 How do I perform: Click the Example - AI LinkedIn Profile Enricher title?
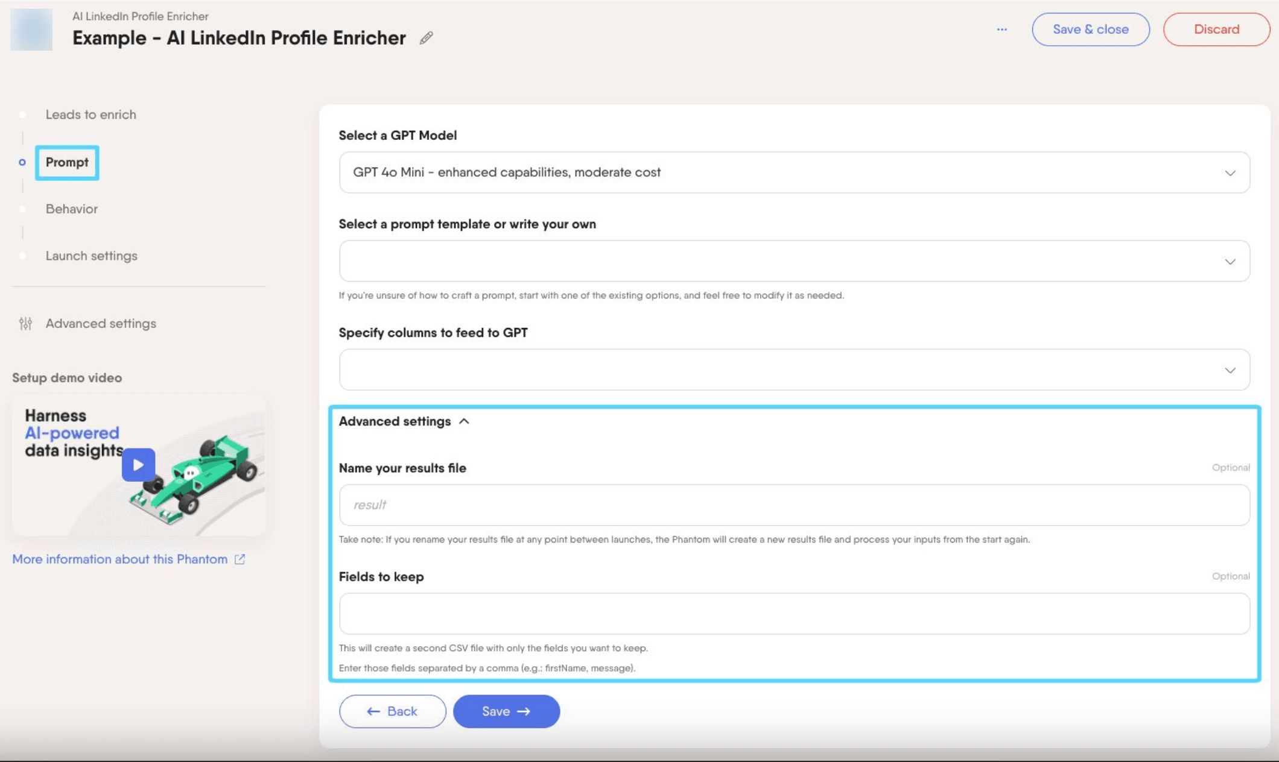pyautogui.click(x=239, y=38)
